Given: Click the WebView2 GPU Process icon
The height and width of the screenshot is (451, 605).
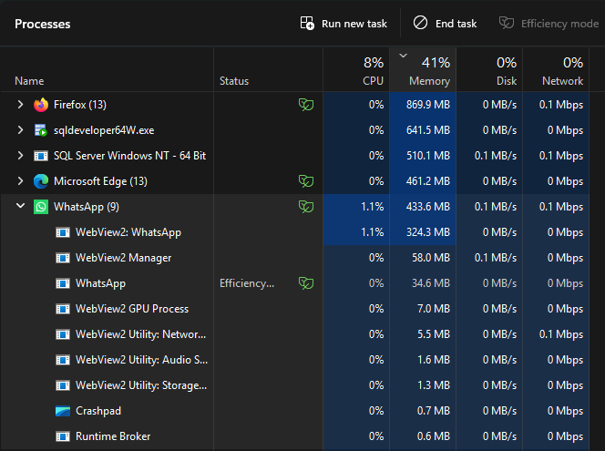Looking at the screenshot, I should 63,309.
